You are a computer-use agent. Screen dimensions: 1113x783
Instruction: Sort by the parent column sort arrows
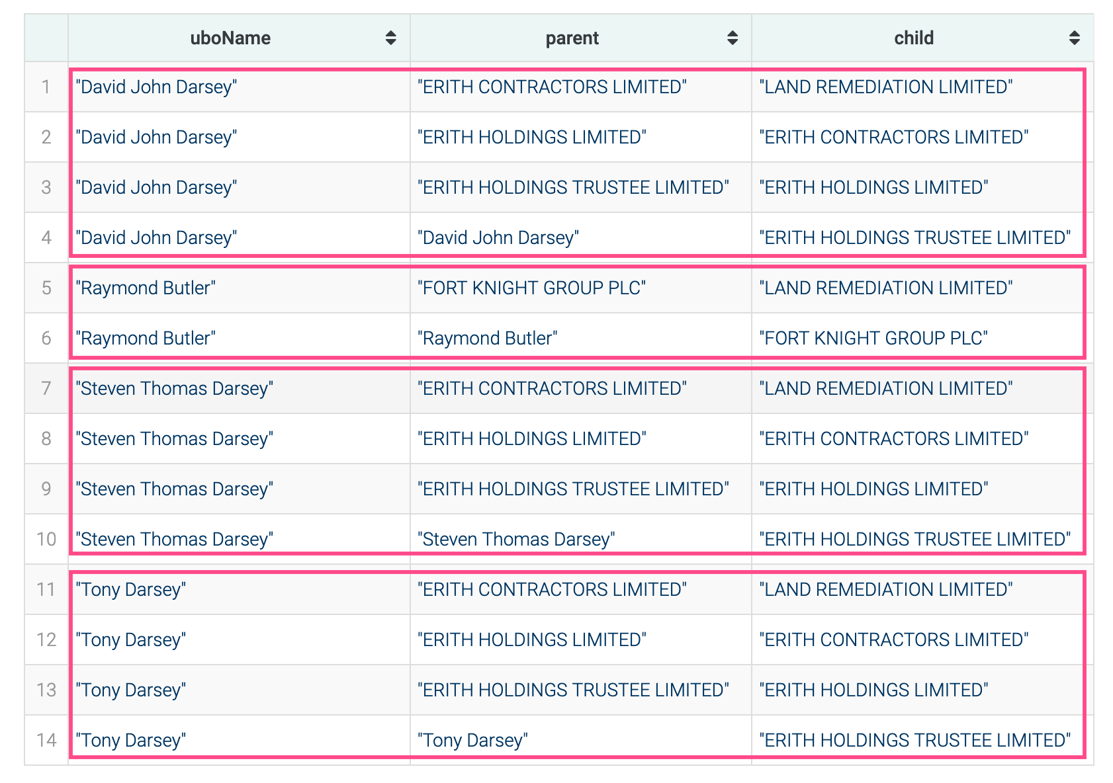coord(732,38)
